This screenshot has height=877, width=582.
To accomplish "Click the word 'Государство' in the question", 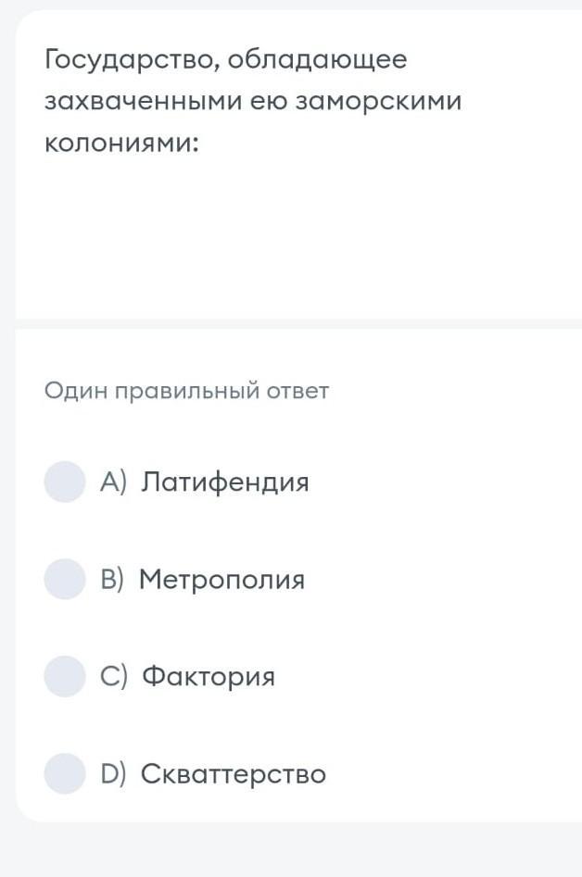I will (x=131, y=61).
